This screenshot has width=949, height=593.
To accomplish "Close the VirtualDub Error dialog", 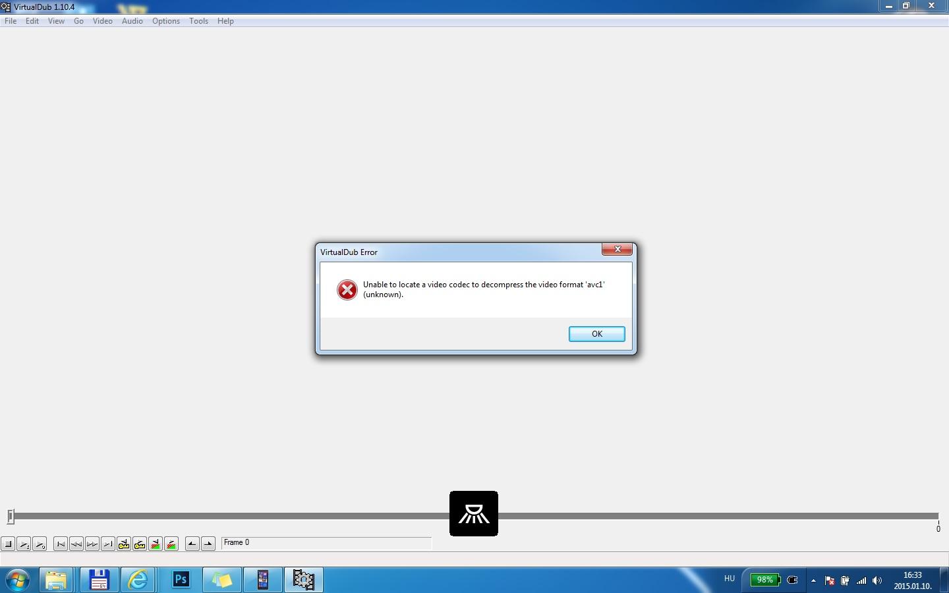I will [x=618, y=249].
